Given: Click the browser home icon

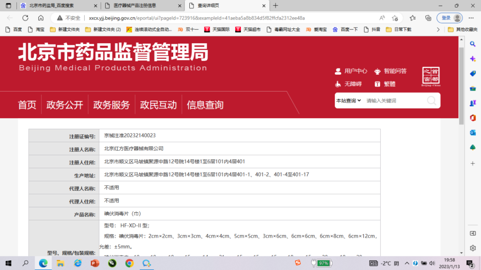Looking at the screenshot, I should (41, 18).
